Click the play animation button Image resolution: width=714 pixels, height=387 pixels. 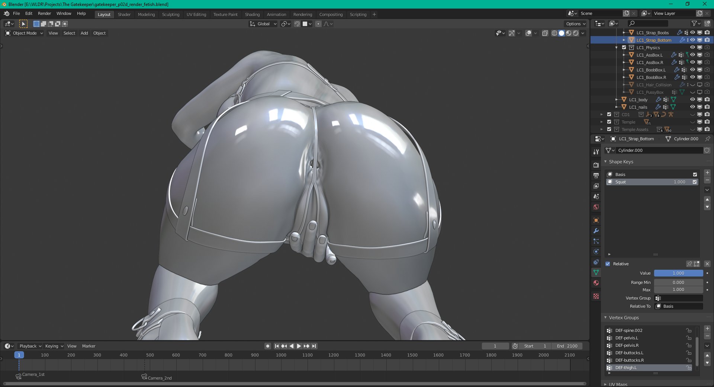coord(299,346)
